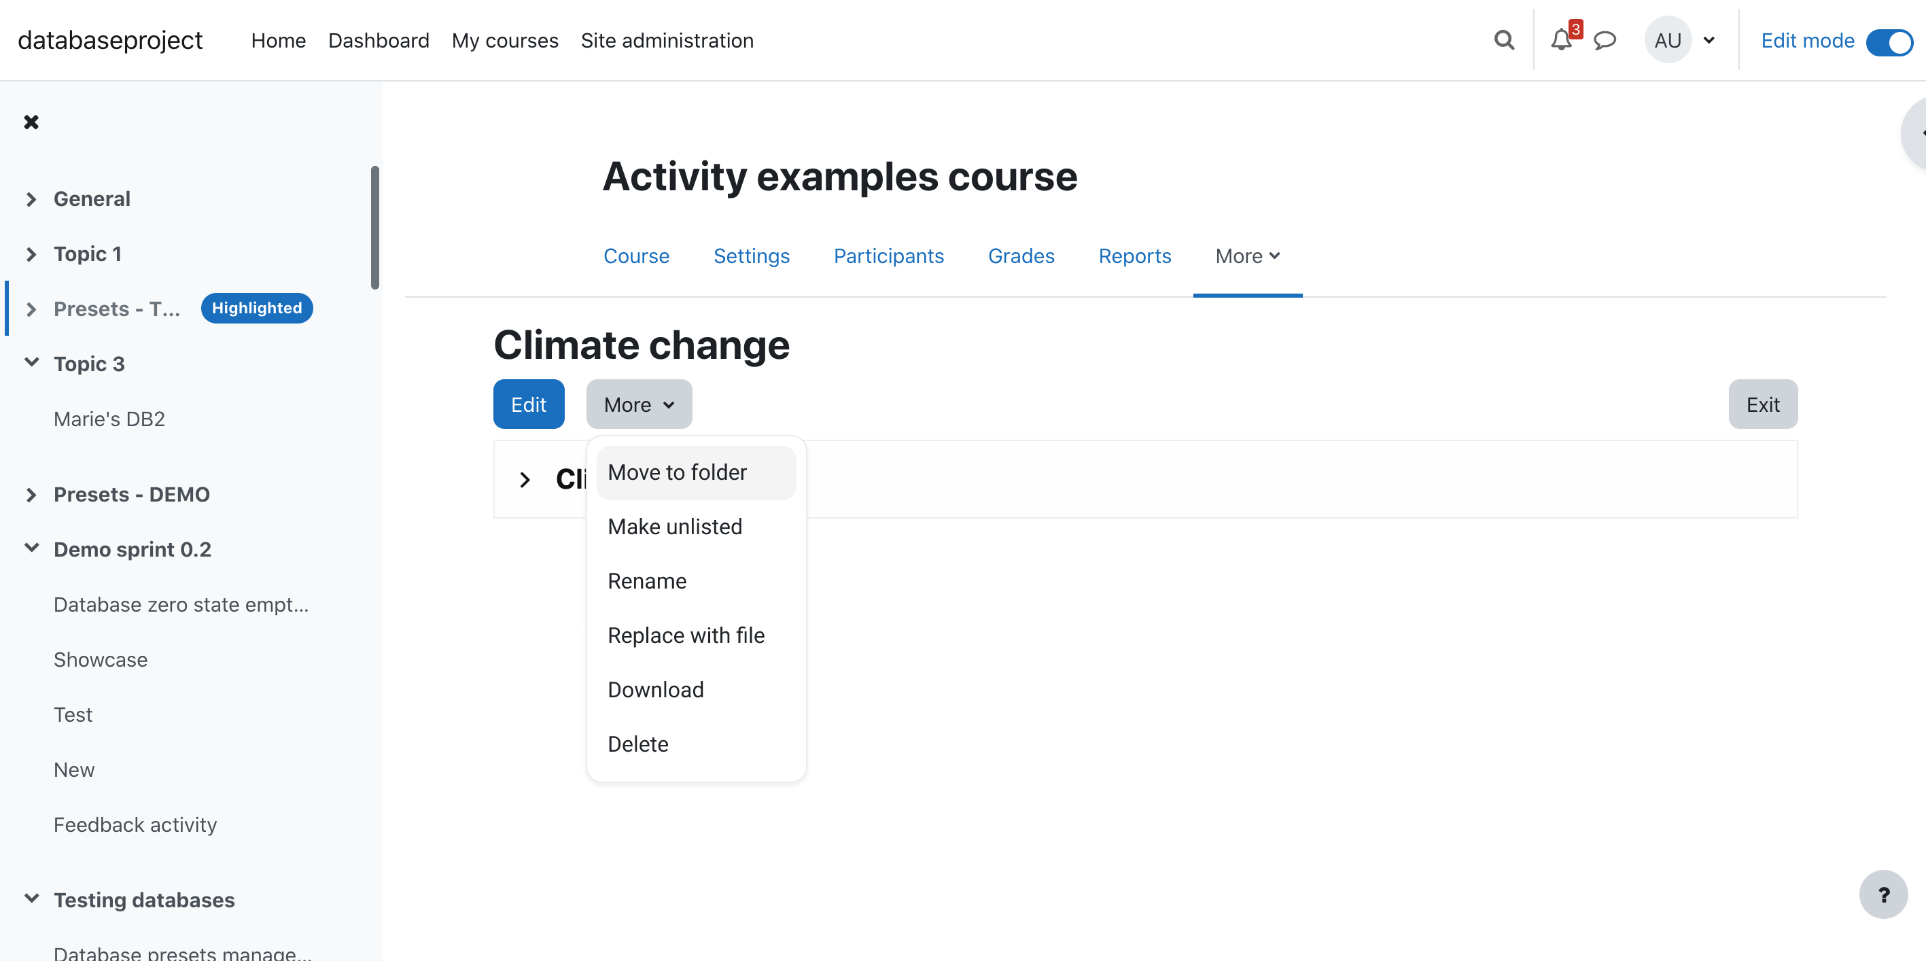Toggle the Edit mode switch
The image size is (1926, 961).
click(1889, 41)
